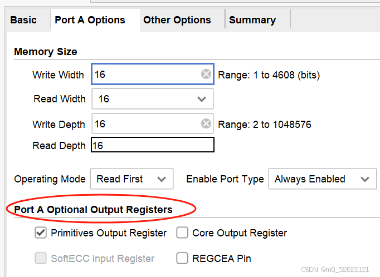This screenshot has width=380, height=277.
Task: Switch to the Basic tab
Action: [23, 20]
